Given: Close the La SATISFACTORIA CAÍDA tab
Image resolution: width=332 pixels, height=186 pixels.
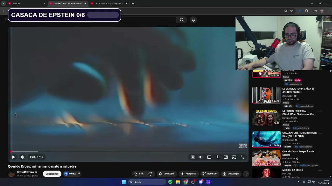Looking at the screenshot, I should click(127, 4).
